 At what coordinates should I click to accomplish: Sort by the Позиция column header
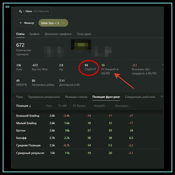coord(23,106)
